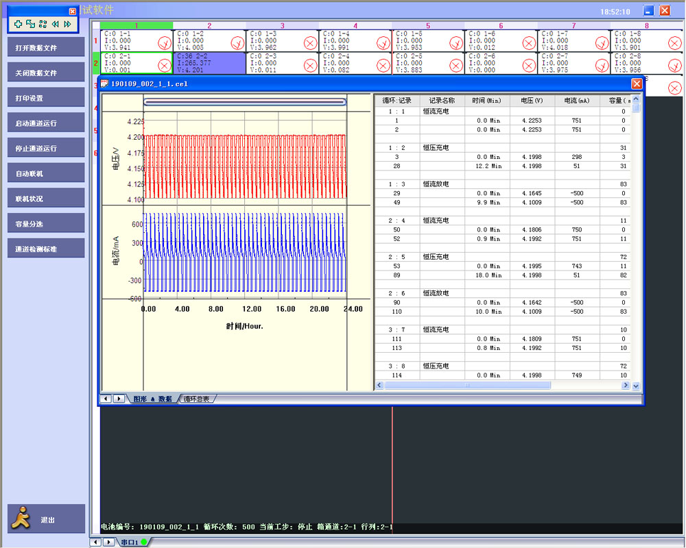Viewport: 686px width, 548px height.
Task: Click the X status icon of channel 2-1
Action: [x=165, y=66]
